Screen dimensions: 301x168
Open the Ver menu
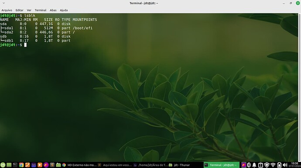[x=29, y=10]
